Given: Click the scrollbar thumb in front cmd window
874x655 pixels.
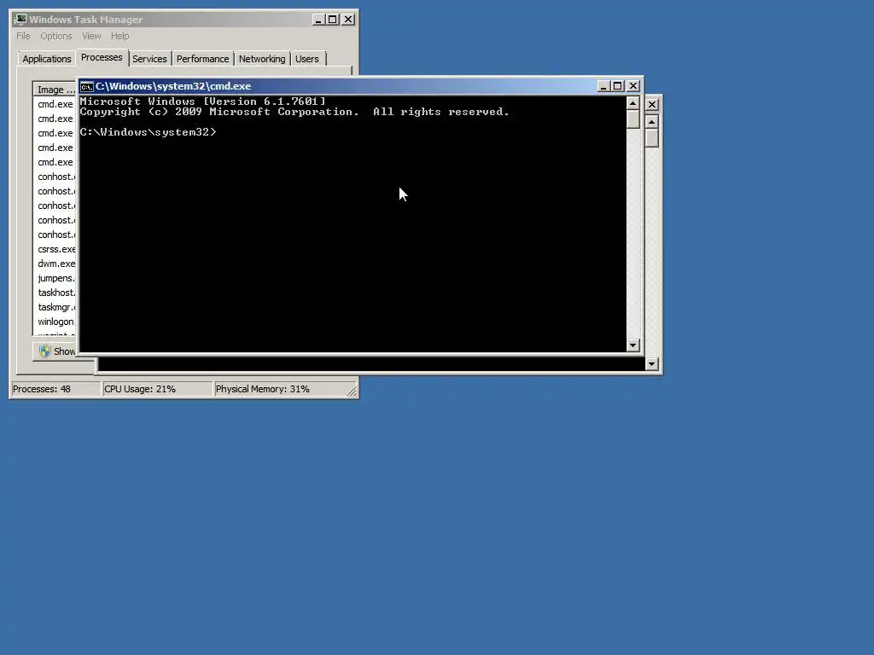Looking at the screenshot, I should 632,119.
